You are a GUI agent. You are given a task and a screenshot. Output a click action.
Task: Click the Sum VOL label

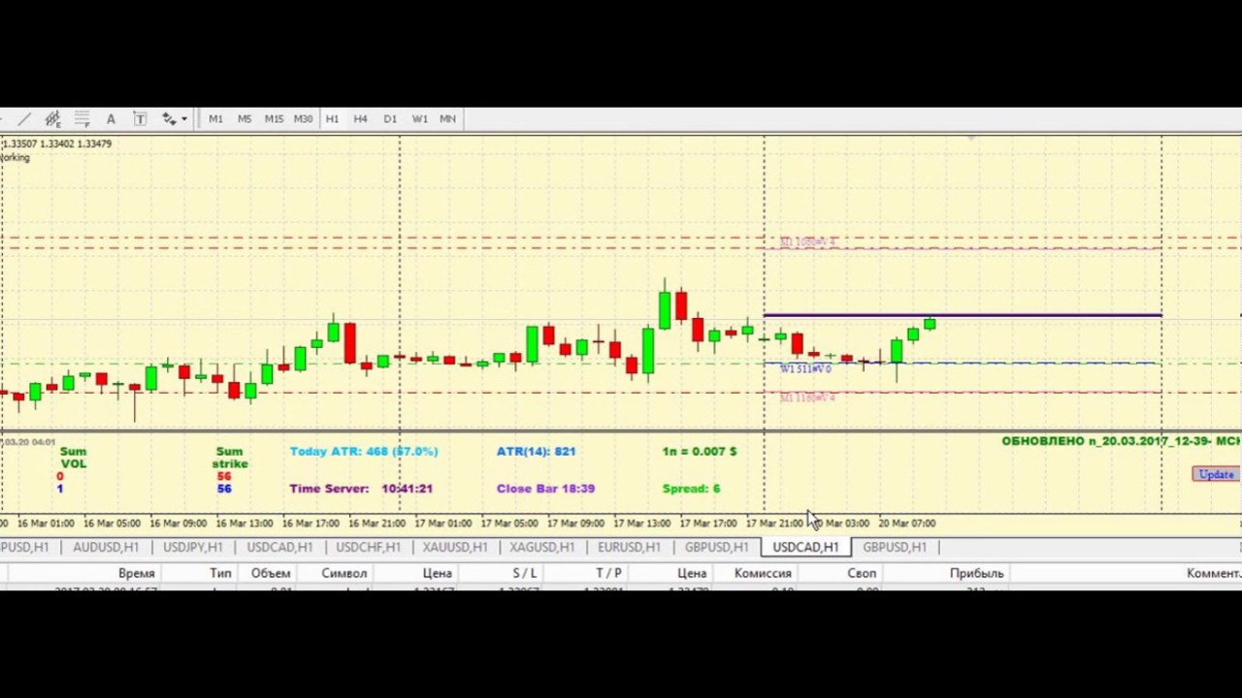(73, 458)
